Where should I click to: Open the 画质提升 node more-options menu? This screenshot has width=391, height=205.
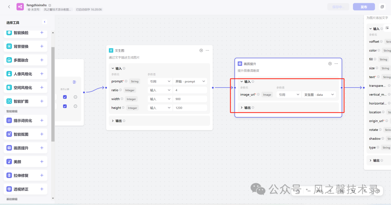[x=336, y=64]
